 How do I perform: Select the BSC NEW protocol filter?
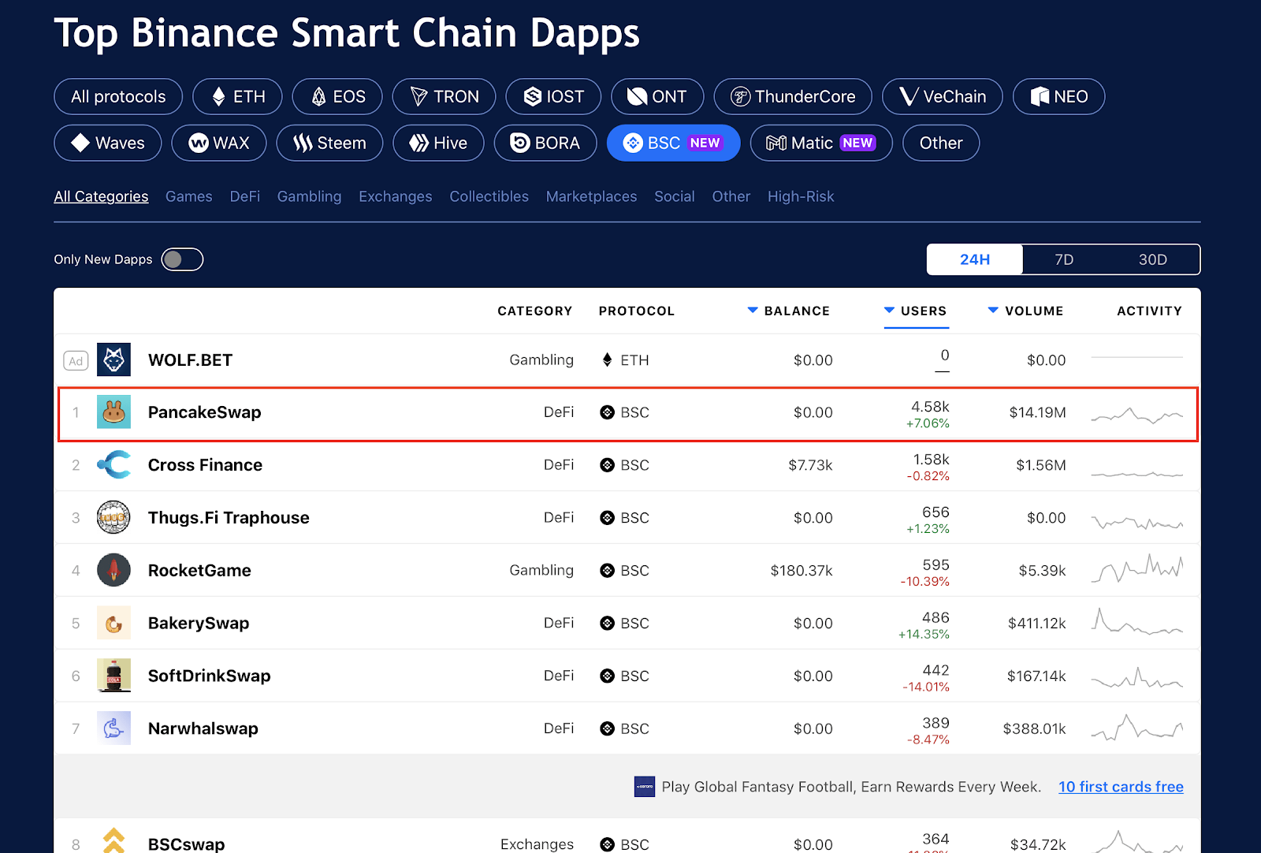[673, 143]
